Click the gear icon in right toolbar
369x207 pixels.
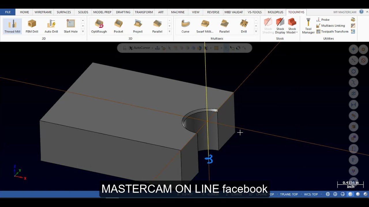pyautogui.click(x=363, y=49)
